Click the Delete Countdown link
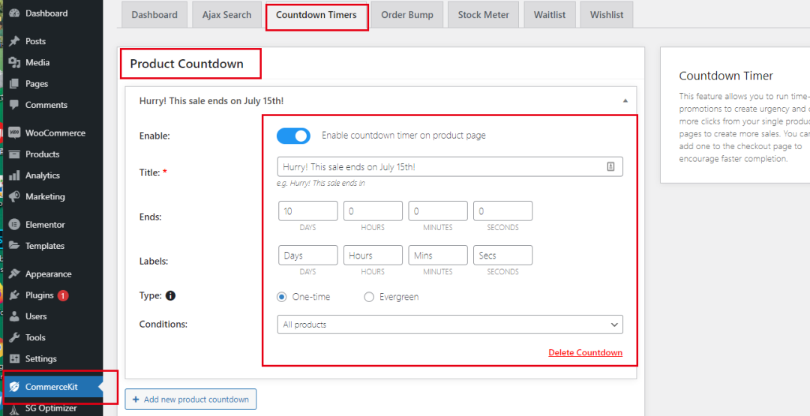The height and width of the screenshot is (416, 810). pos(585,352)
